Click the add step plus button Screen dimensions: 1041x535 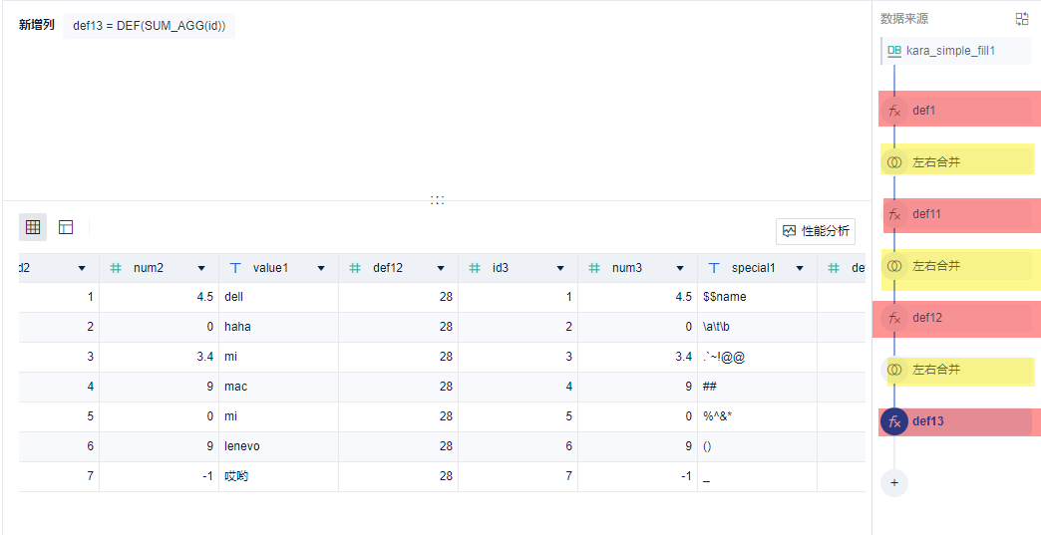click(x=894, y=482)
